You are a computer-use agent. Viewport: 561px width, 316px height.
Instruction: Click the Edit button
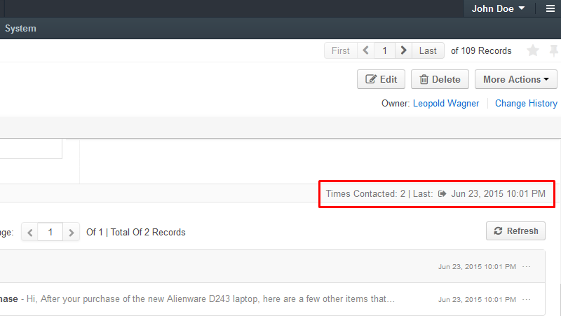(x=381, y=79)
